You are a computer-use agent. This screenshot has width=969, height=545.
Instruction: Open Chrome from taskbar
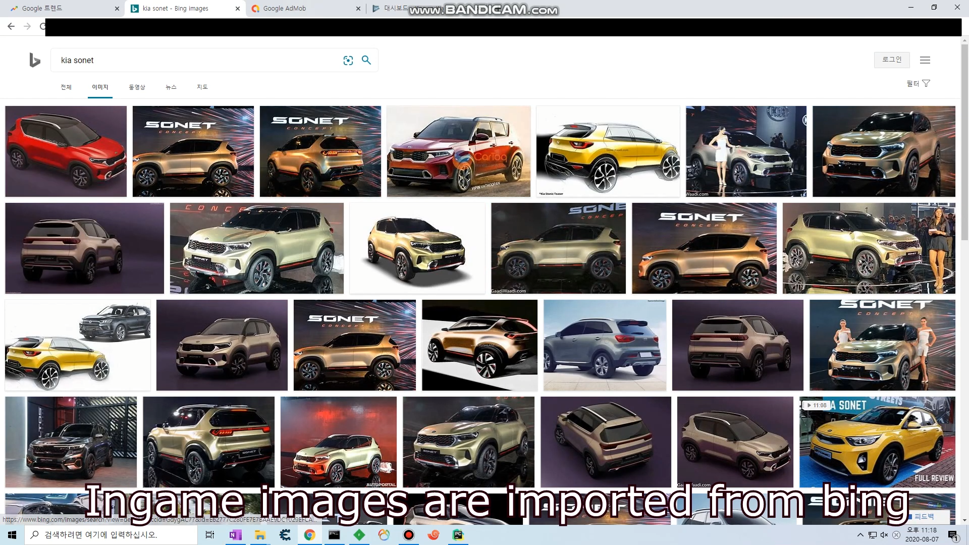(x=309, y=534)
